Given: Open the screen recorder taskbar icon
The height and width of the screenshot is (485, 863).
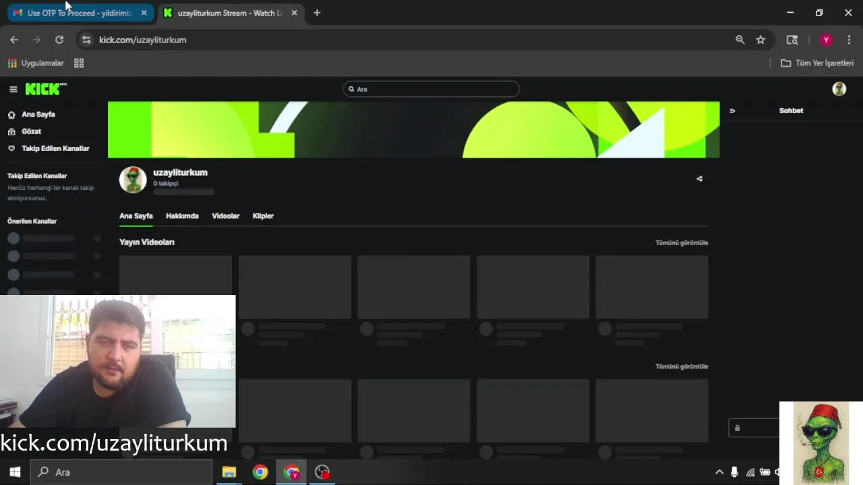Looking at the screenshot, I should [x=322, y=472].
